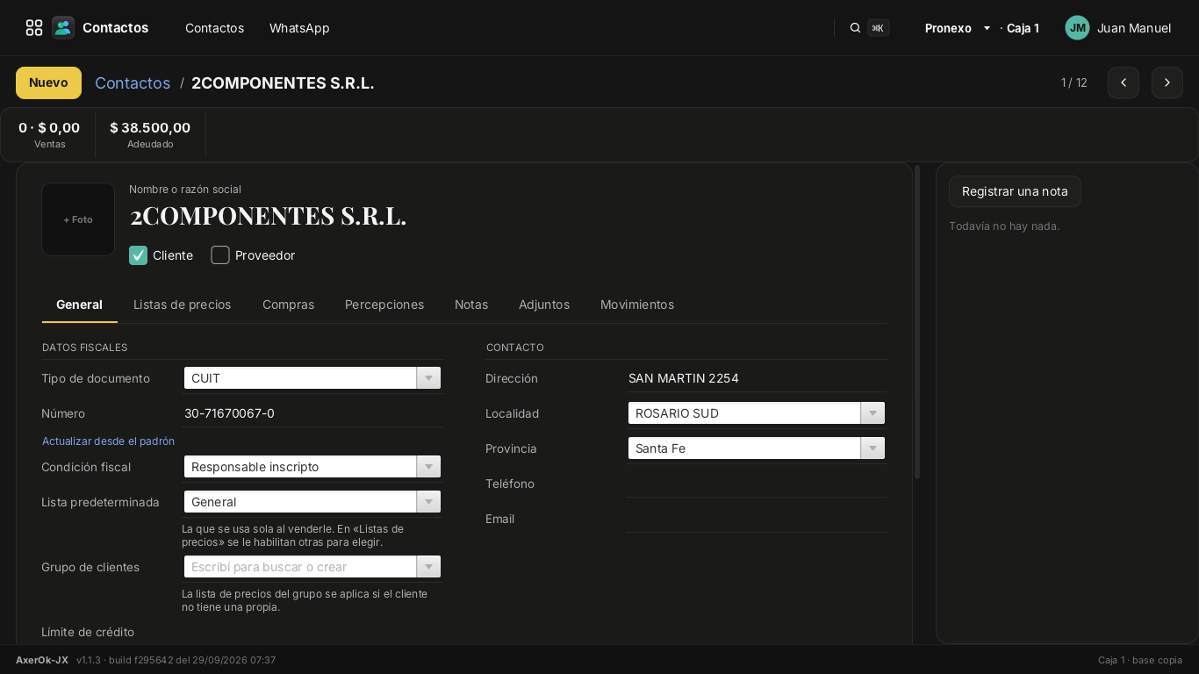Click the Caja 1 indicator in header
1199x674 pixels.
[x=1023, y=28]
